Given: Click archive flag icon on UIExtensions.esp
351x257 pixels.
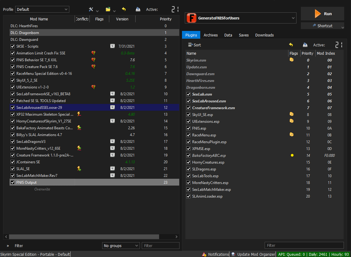Looking at the screenshot, I should point(292,121).
